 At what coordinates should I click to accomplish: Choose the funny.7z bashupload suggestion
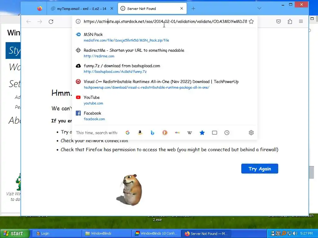165,68
